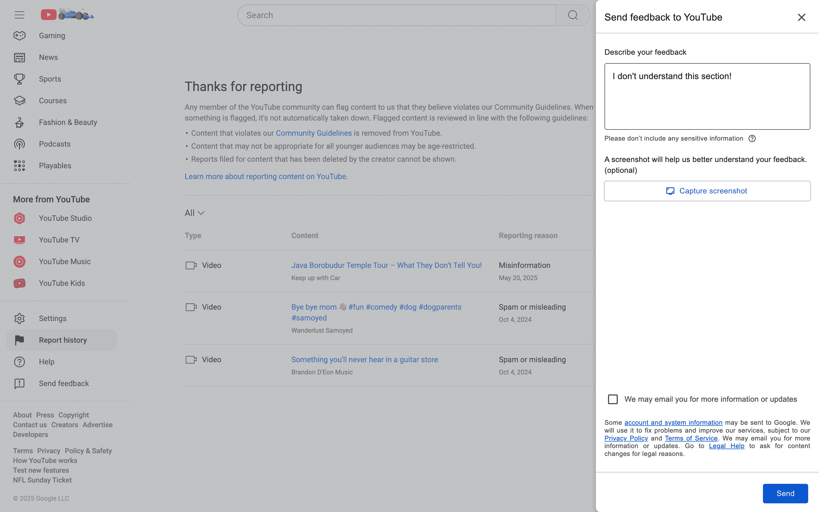Image resolution: width=819 pixels, height=512 pixels.
Task: Click the YouTube Music icon
Action: (x=19, y=261)
